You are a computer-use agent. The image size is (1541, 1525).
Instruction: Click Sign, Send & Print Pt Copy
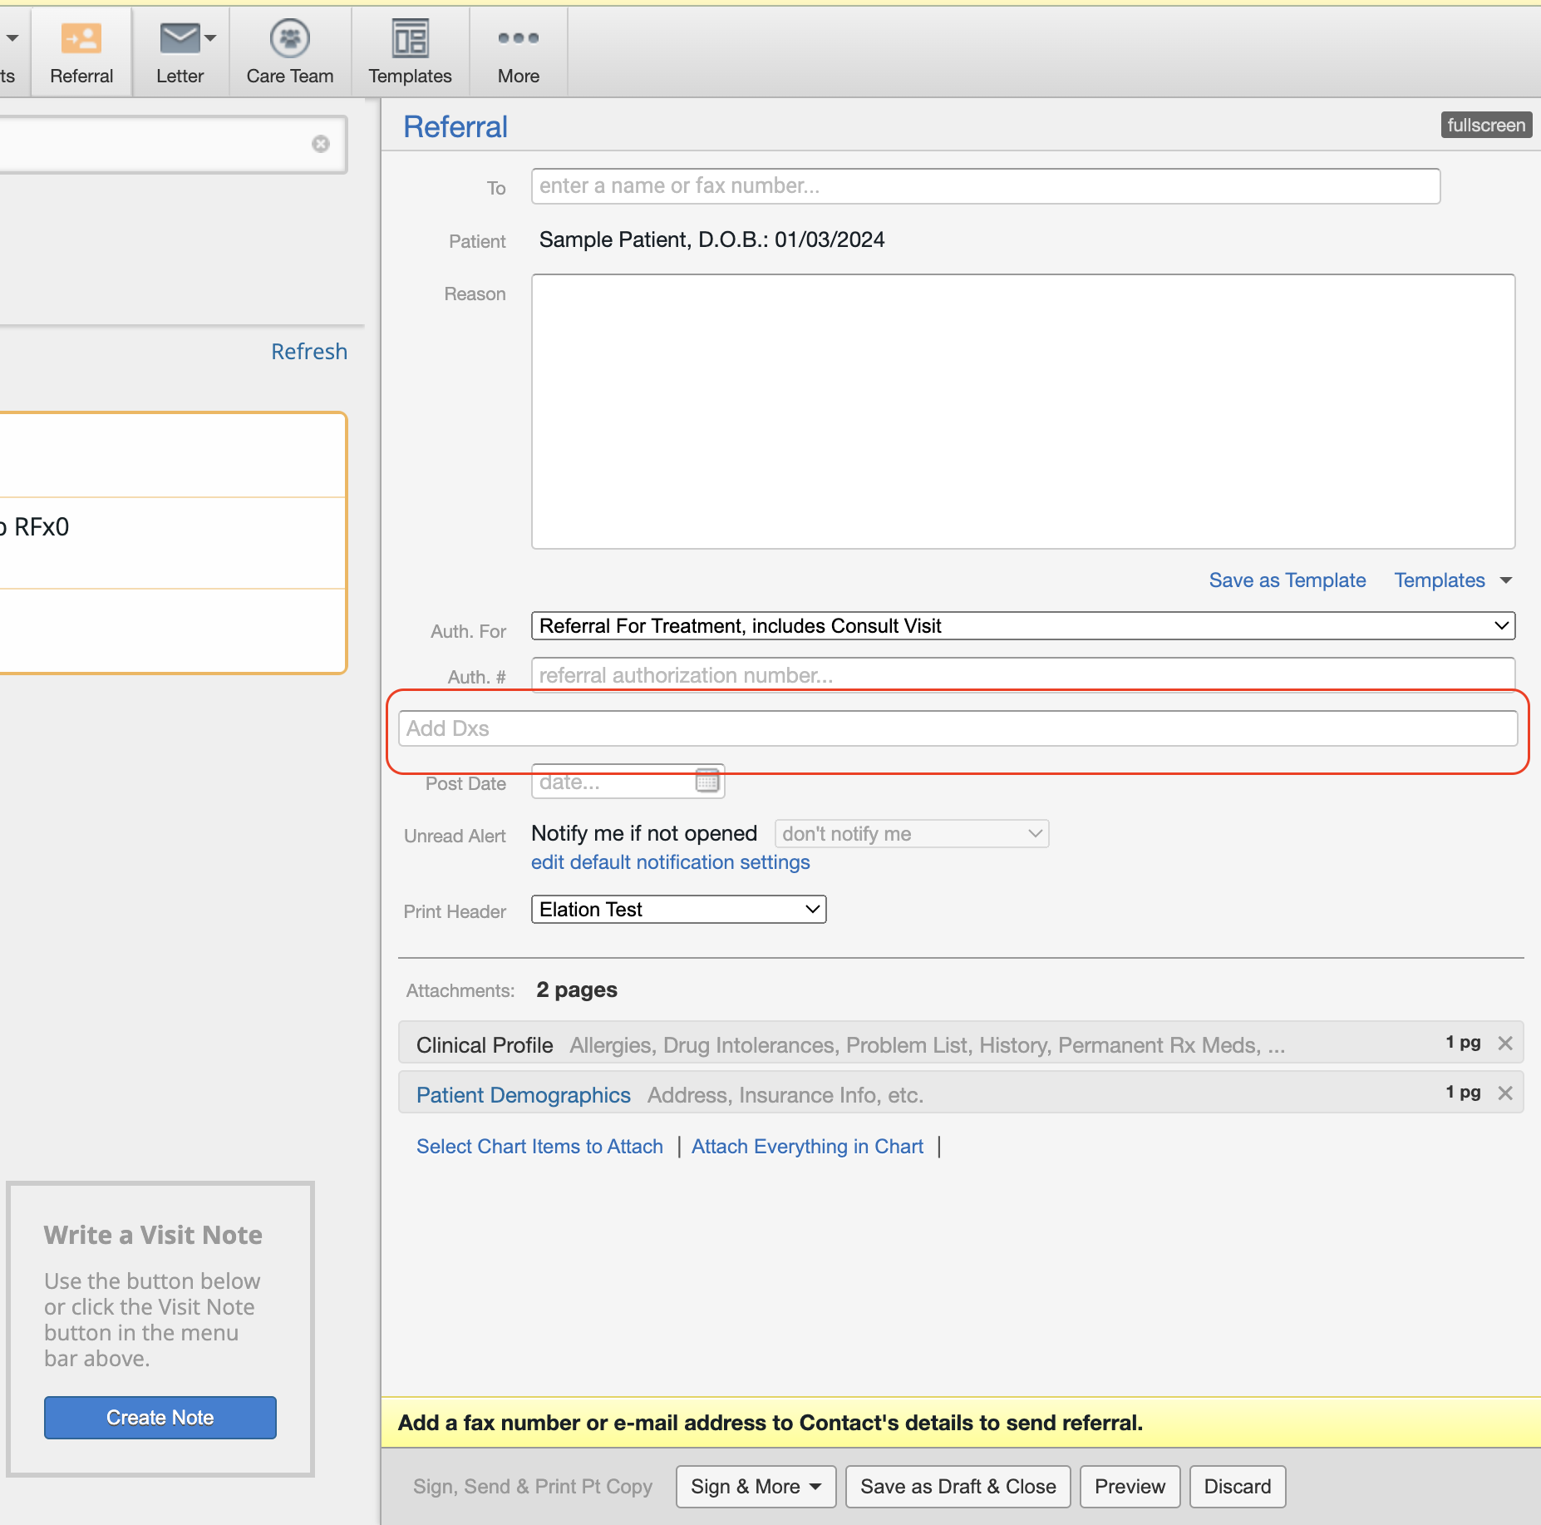coord(532,1487)
